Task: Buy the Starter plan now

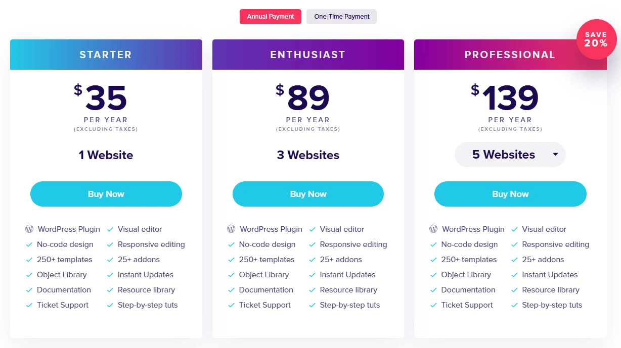Action: point(106,194)
